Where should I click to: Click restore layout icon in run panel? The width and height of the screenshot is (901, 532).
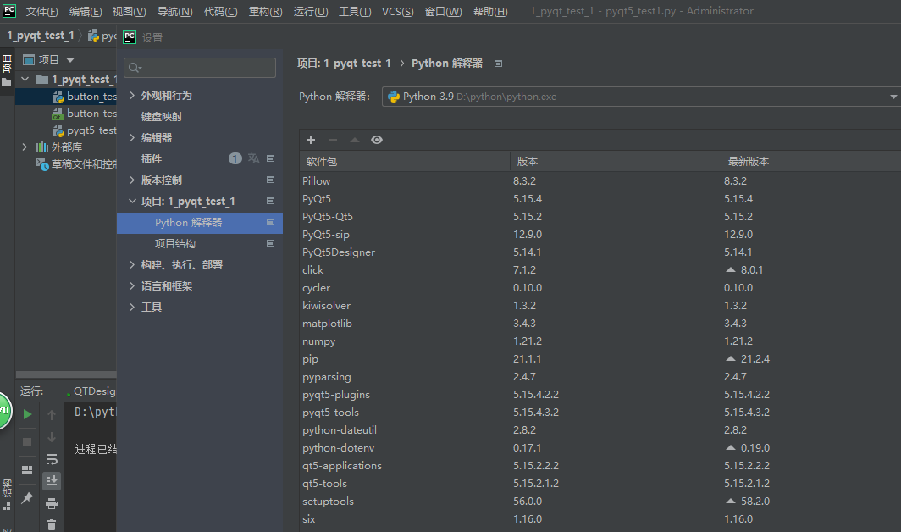coord(27,470)
